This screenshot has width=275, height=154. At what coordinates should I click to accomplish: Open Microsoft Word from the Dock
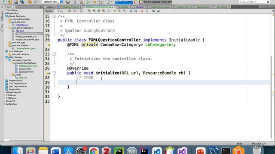[x=56, y=151]
